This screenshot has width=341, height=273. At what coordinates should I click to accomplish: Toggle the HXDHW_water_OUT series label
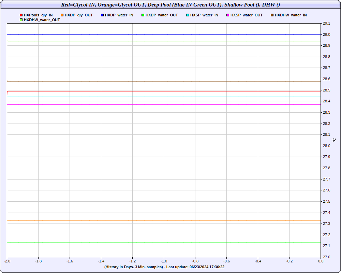click(42, 20)
